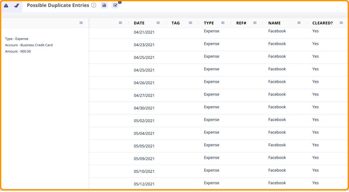
Task: Click the CLEARED? column header
Action: [x=322, y=23]
